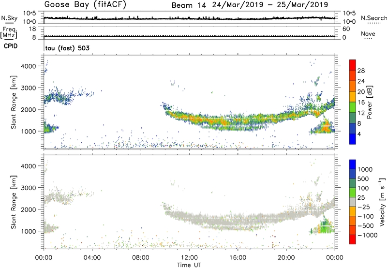Click the 'Beam 14' label
The height and width of the screenshot is (268, 387).
tap(189, 5)
